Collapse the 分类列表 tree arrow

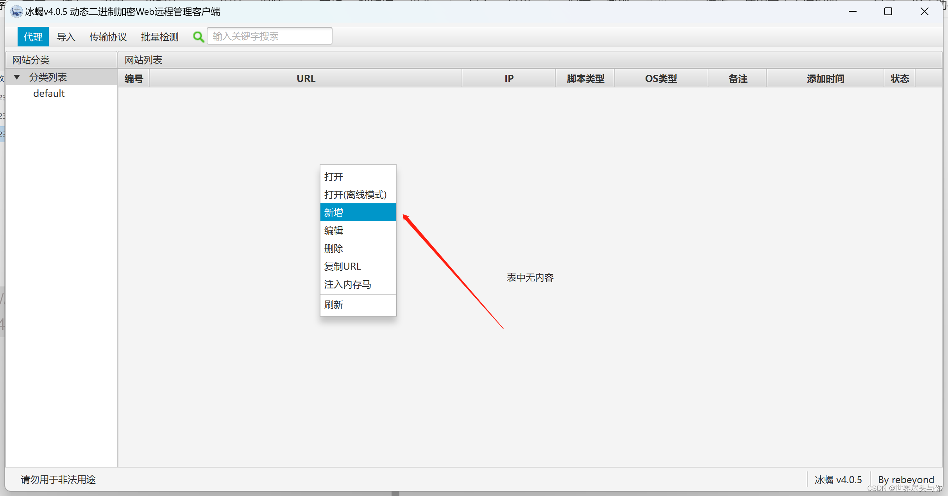tap(17, 77)
